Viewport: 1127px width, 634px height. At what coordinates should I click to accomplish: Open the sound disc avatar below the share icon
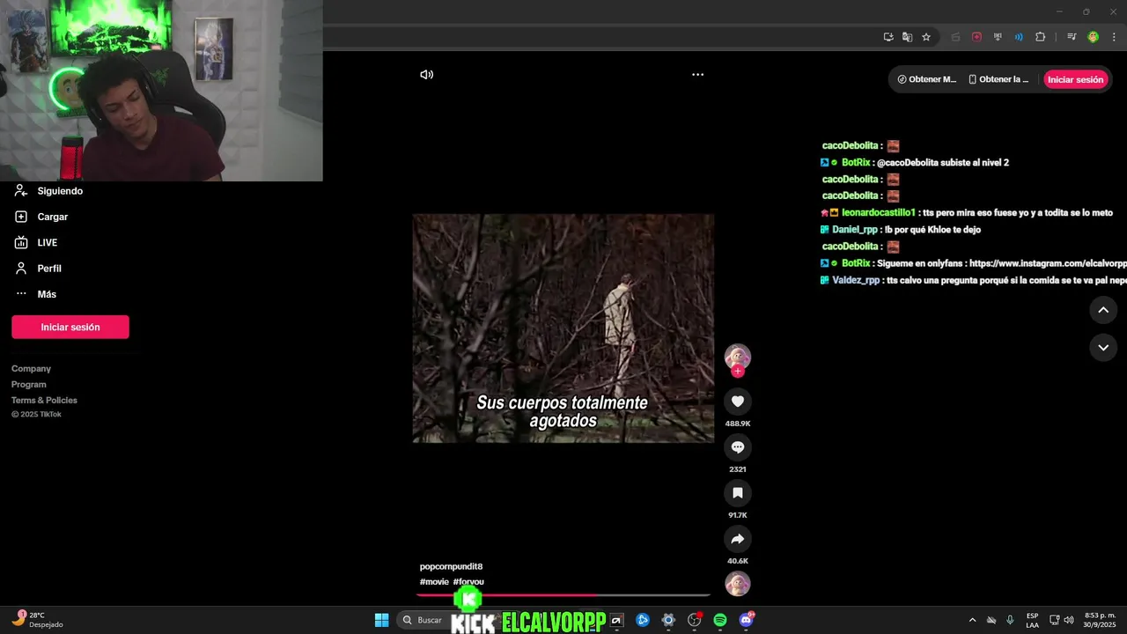(x=738, y=583)
